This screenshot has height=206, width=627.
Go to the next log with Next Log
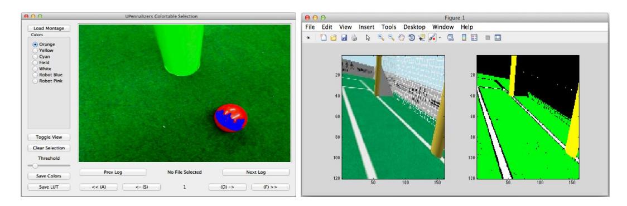256,172
